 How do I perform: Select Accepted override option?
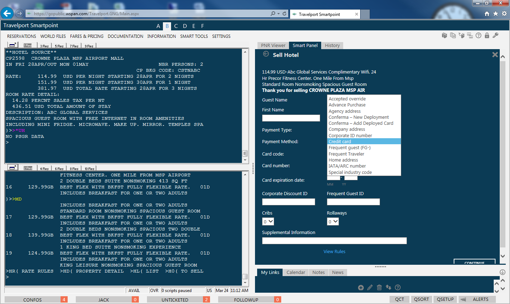[x=364, y=99]
